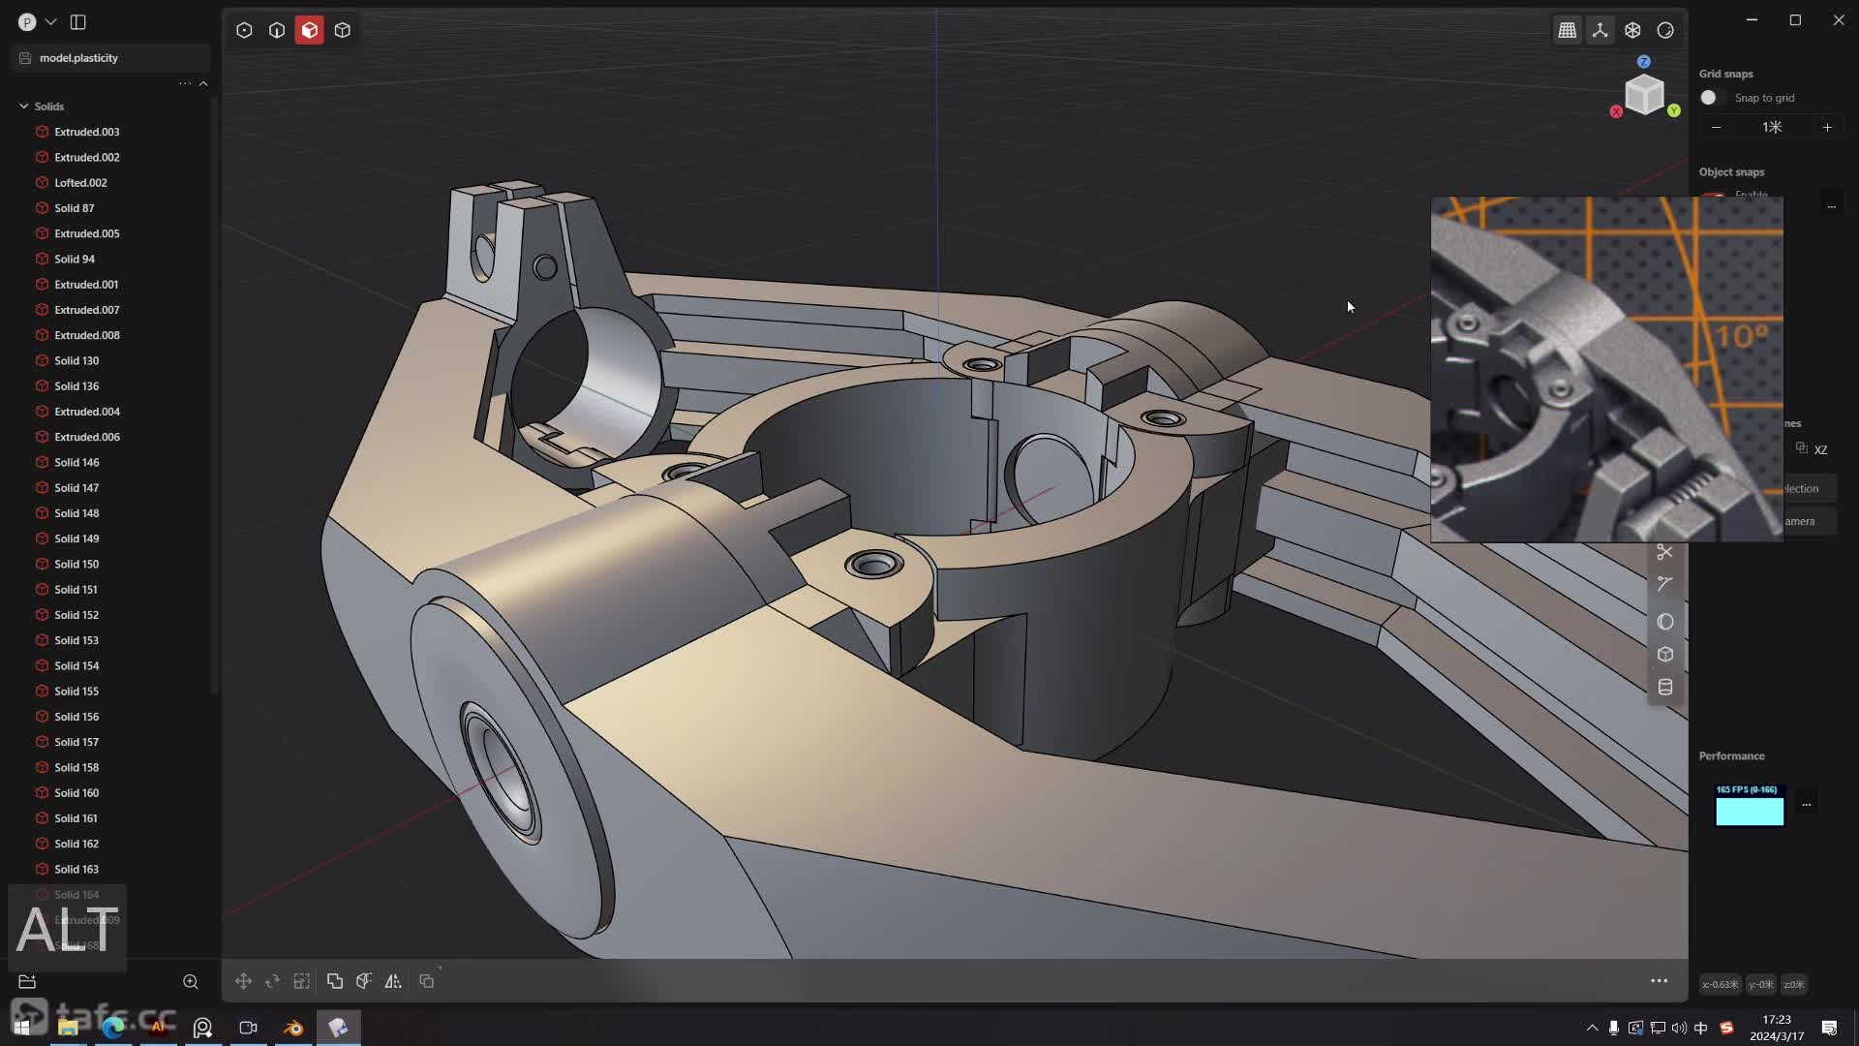This screenshot has width=1859, height=1046.
Task: Click the X axis on the view gizmo
Action: pos(1616,112)
